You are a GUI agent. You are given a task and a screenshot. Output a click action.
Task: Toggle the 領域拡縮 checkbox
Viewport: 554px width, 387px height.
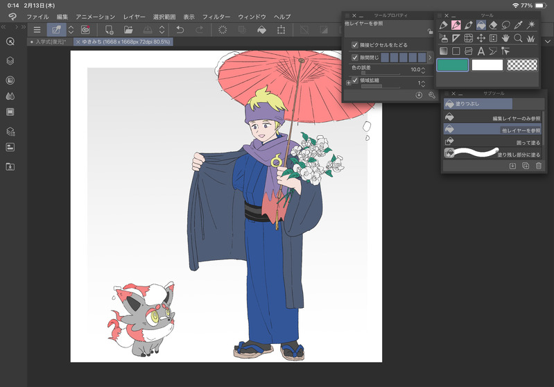(x=355, y=80)
